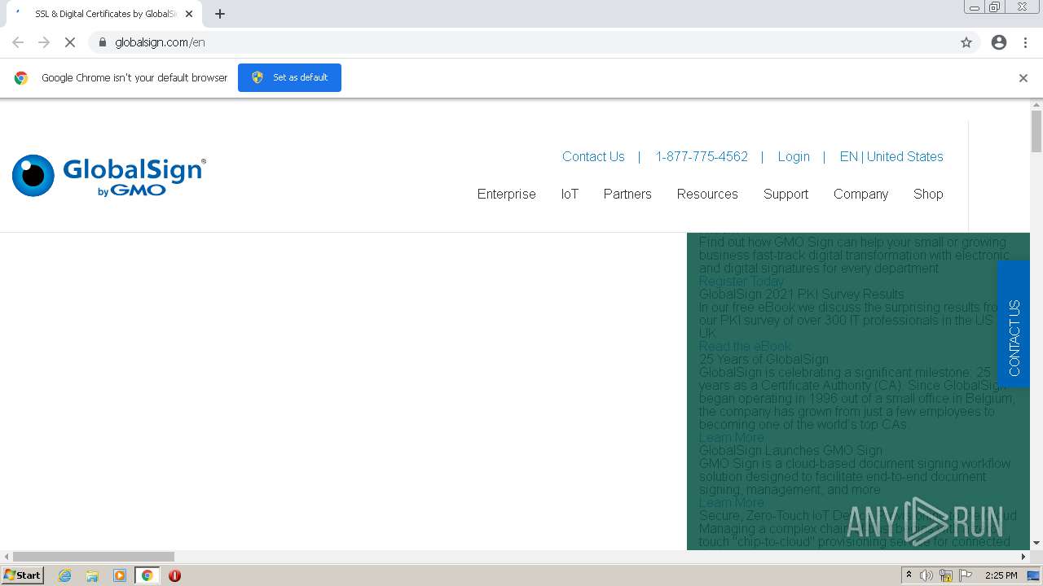
Task: Click the network tray icon
Action: (946, 575)
